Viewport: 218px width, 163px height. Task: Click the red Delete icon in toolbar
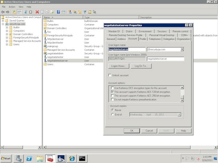click(37, 12)
